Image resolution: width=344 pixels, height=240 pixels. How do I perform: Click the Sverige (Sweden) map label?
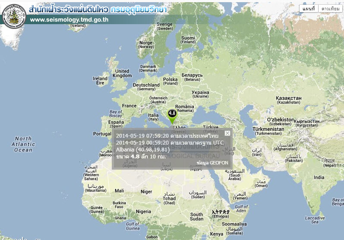point(164,26)
